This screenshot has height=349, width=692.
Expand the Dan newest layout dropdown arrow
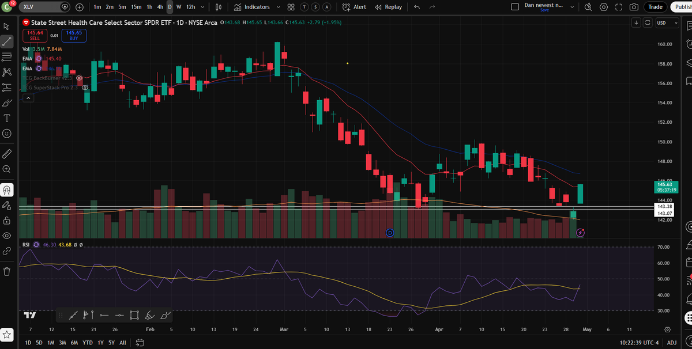[572, 7]
